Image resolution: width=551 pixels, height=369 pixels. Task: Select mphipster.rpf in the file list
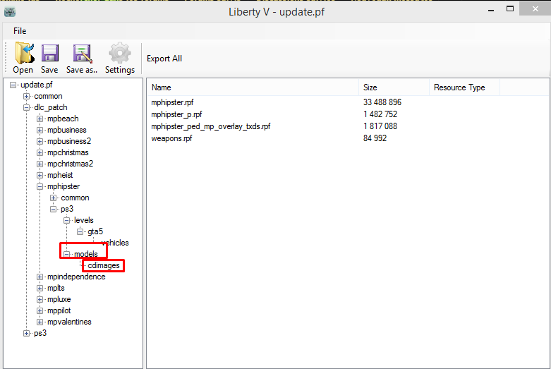172,102
